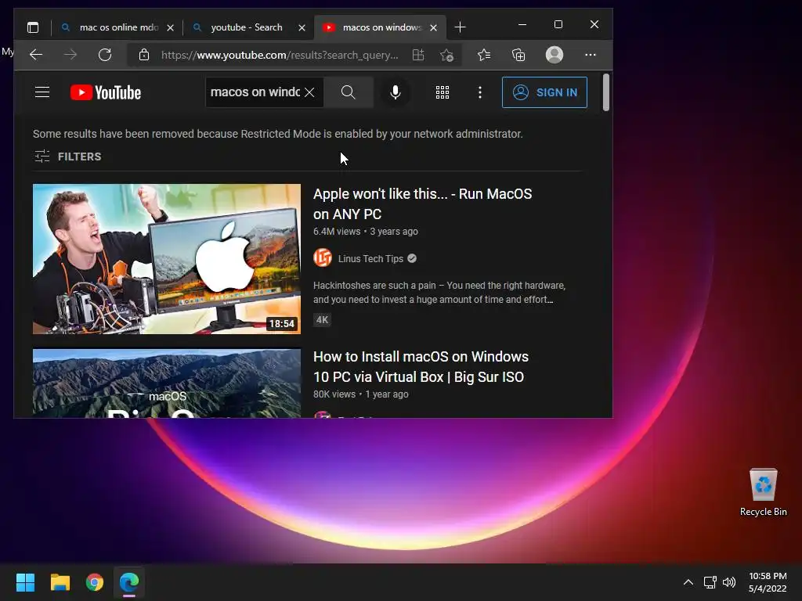Open the Linus Tech Tips channel name
The height and width of the screenshot is (601, 802).
coord(370,258)
